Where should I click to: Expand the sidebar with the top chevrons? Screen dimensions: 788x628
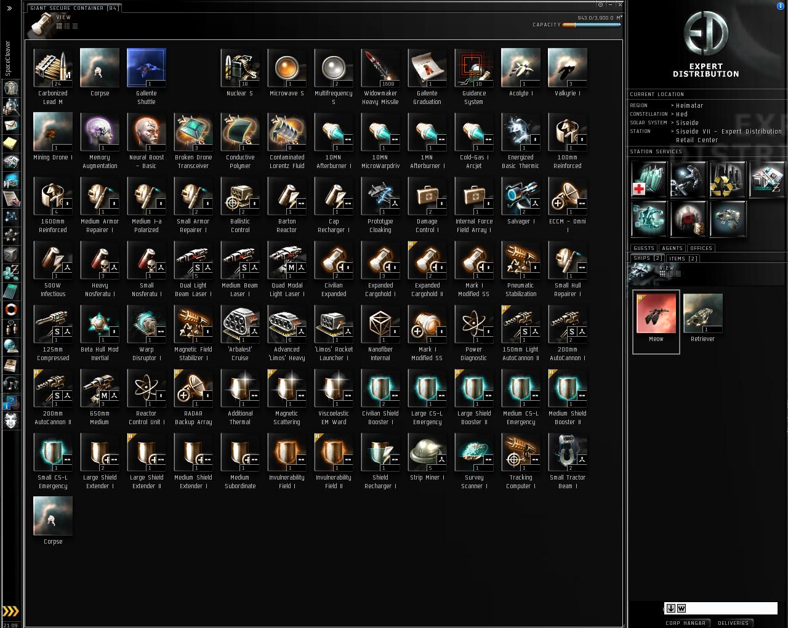9,9
